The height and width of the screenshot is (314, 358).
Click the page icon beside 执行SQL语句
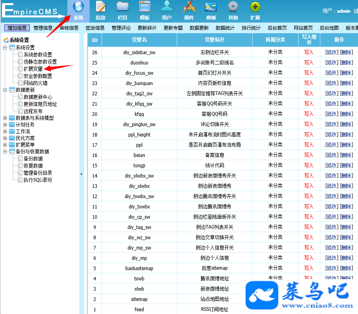tap(21, 180)
